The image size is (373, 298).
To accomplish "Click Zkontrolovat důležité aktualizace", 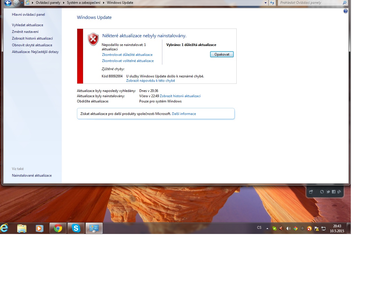I will point(127,55).
